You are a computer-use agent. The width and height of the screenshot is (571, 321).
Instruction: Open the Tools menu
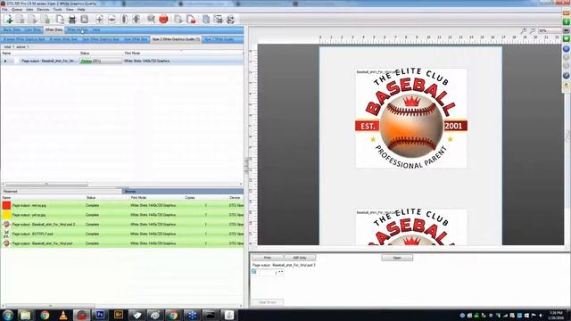click(57, 10)
